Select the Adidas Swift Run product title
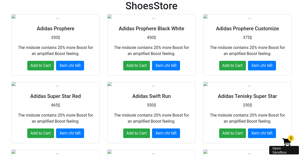303x159 pixels. pyautogui.click(x=151, y=96)
